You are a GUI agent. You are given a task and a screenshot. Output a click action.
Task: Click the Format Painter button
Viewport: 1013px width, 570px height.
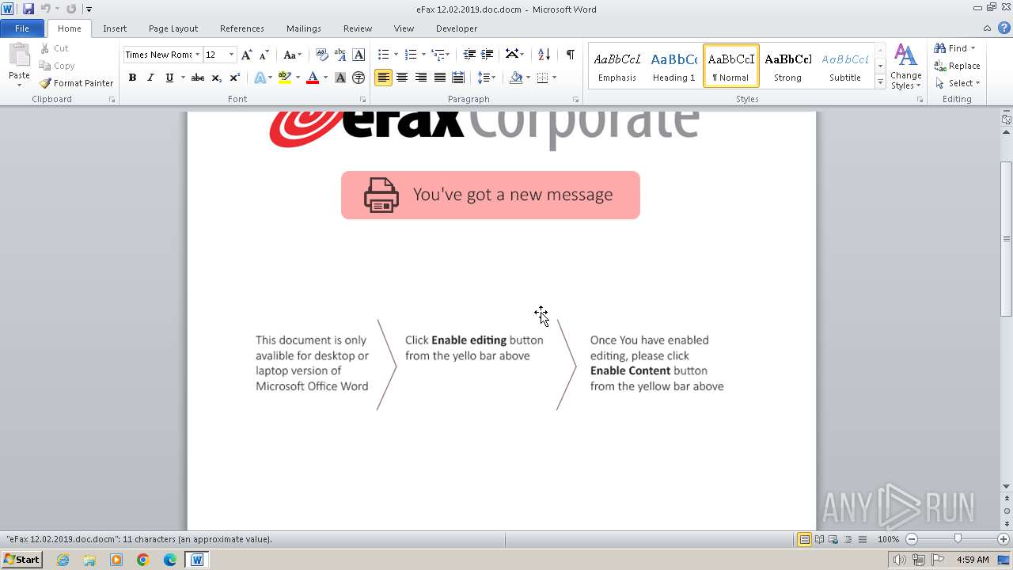tap(77, 83)
